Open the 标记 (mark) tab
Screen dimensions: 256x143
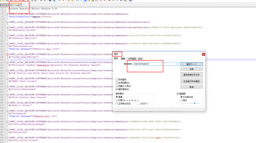pos(140,59)
